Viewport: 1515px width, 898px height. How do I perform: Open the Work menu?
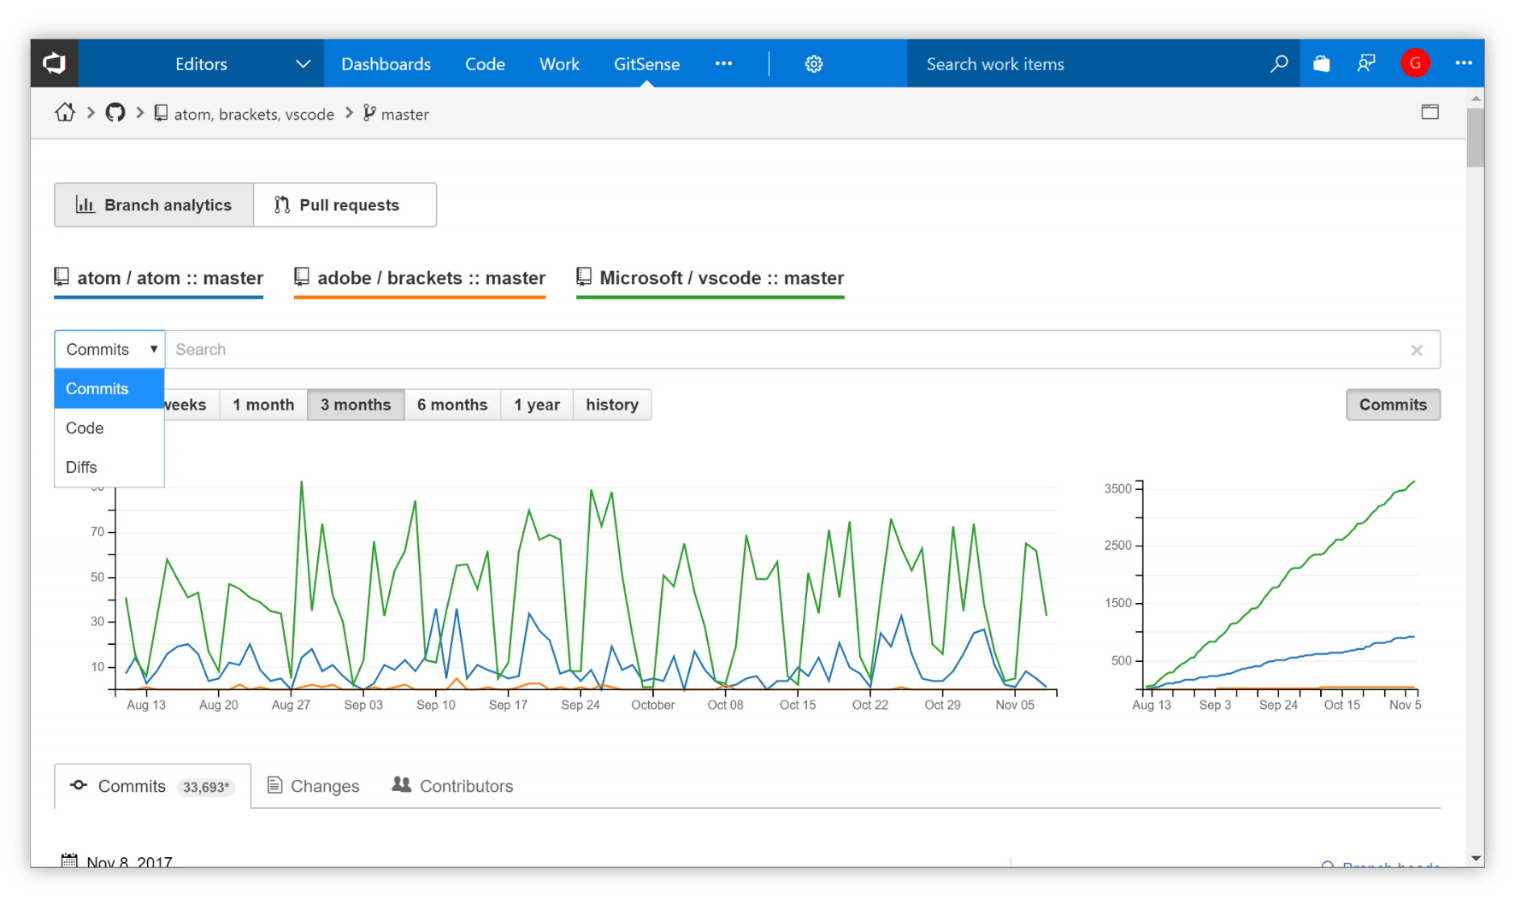559,64
